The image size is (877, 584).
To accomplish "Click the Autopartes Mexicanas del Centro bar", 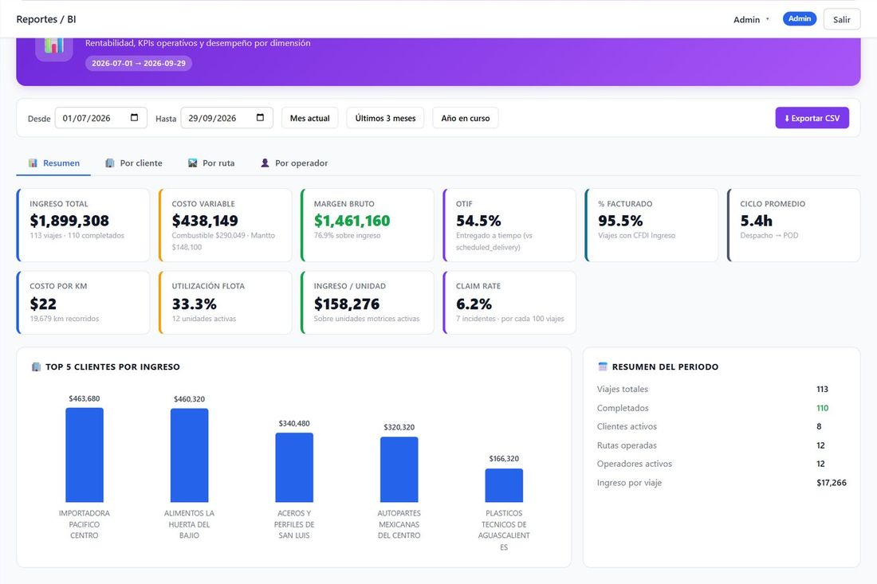I will pos(399,469).
